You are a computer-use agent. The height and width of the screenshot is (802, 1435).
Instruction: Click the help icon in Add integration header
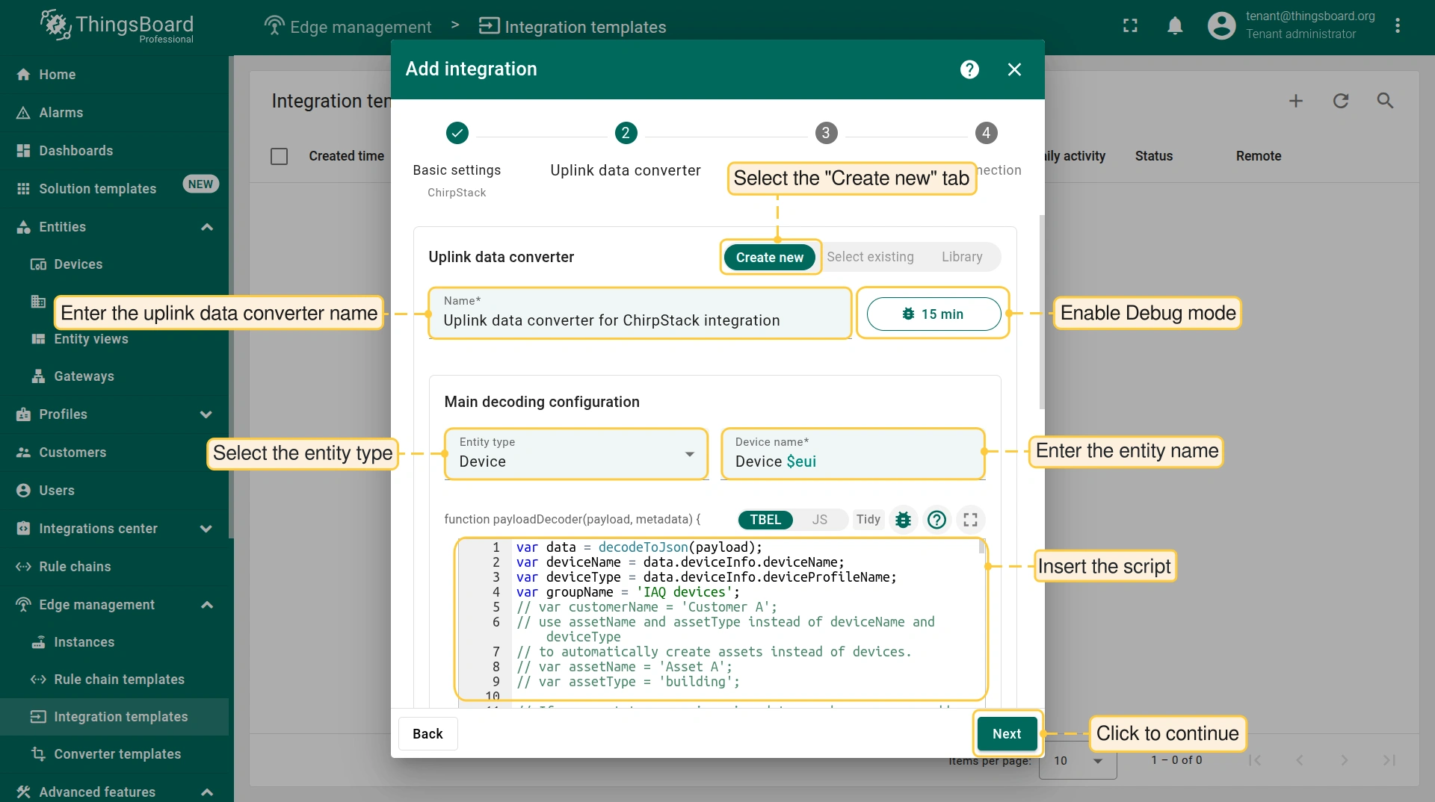pyautogui.click(x=969, y=69)
